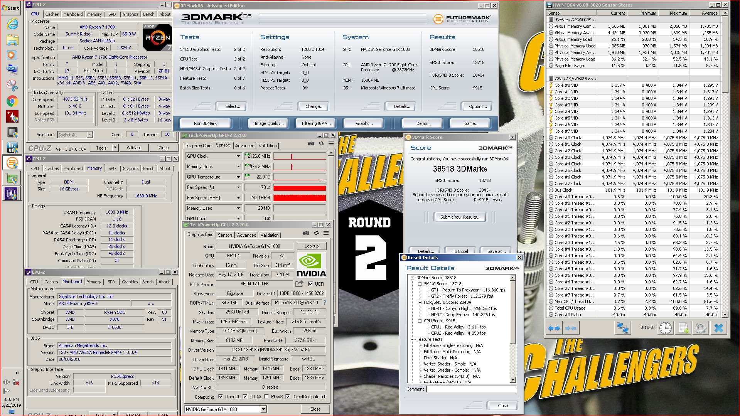This screenshot has width=740, height=416.
Task: Open Windows Explorer folder icon in taskbar
Action: pyautogui.click(x=12, y=40)
